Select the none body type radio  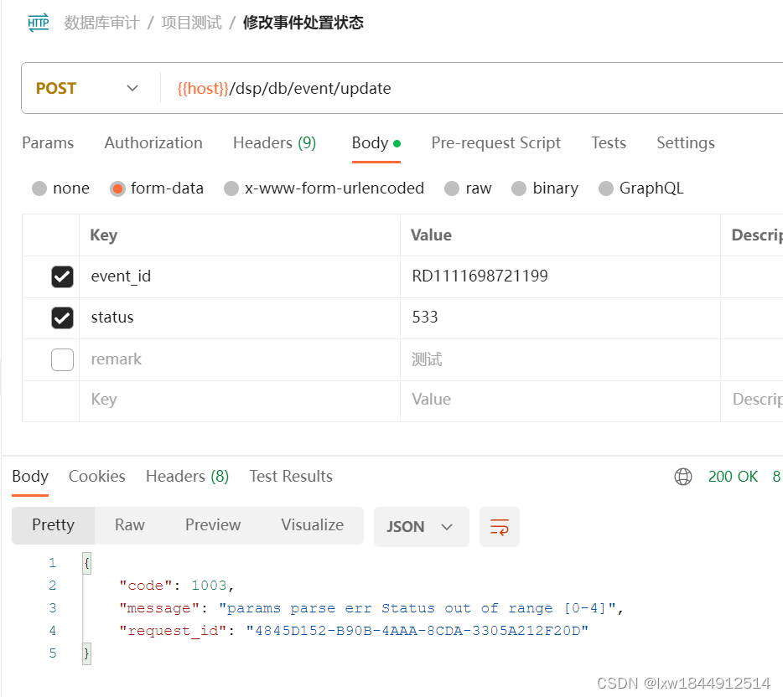[x=39, y=188]
